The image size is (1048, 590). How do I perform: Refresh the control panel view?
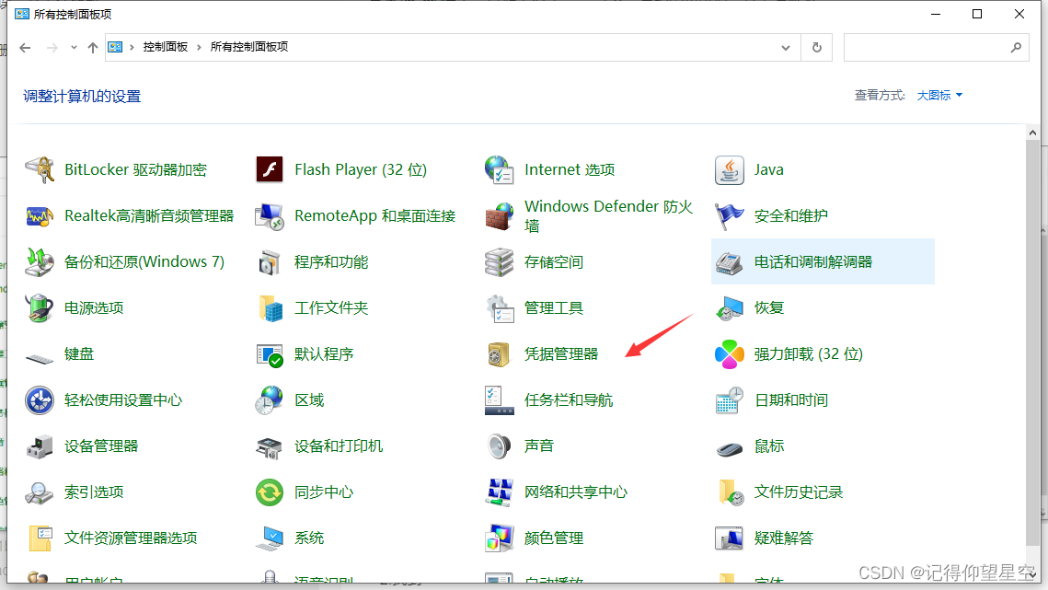817,48
